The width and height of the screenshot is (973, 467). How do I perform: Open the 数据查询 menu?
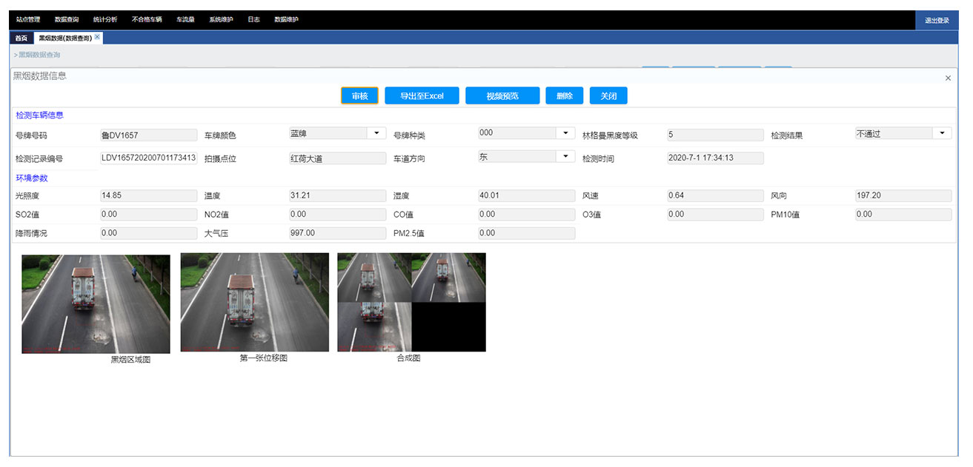pyautogui.click(x=67, y=20)
